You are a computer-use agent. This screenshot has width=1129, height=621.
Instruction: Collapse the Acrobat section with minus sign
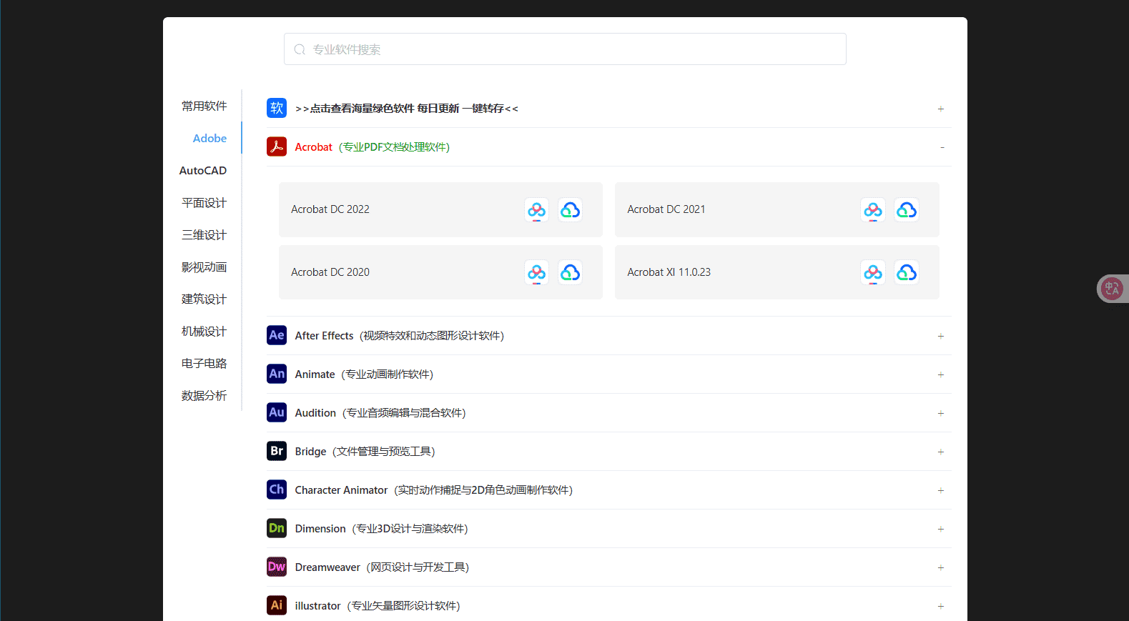point(942,147)
